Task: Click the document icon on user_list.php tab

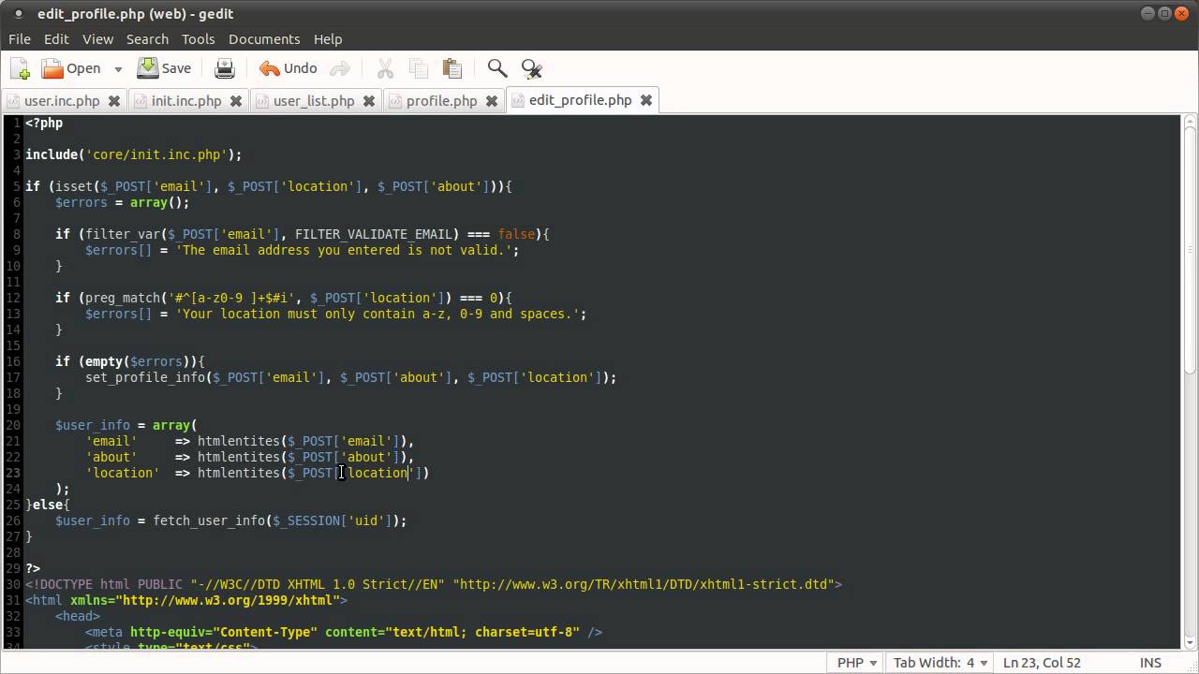Action: point(262,101)
